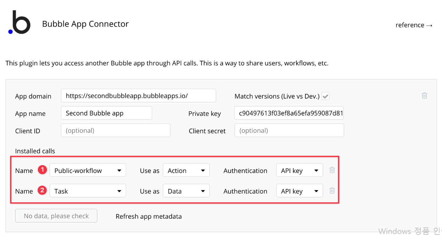The image size is (442, 236).
Task: Open the Use as Action dropdown
Action: coord(186,170)
